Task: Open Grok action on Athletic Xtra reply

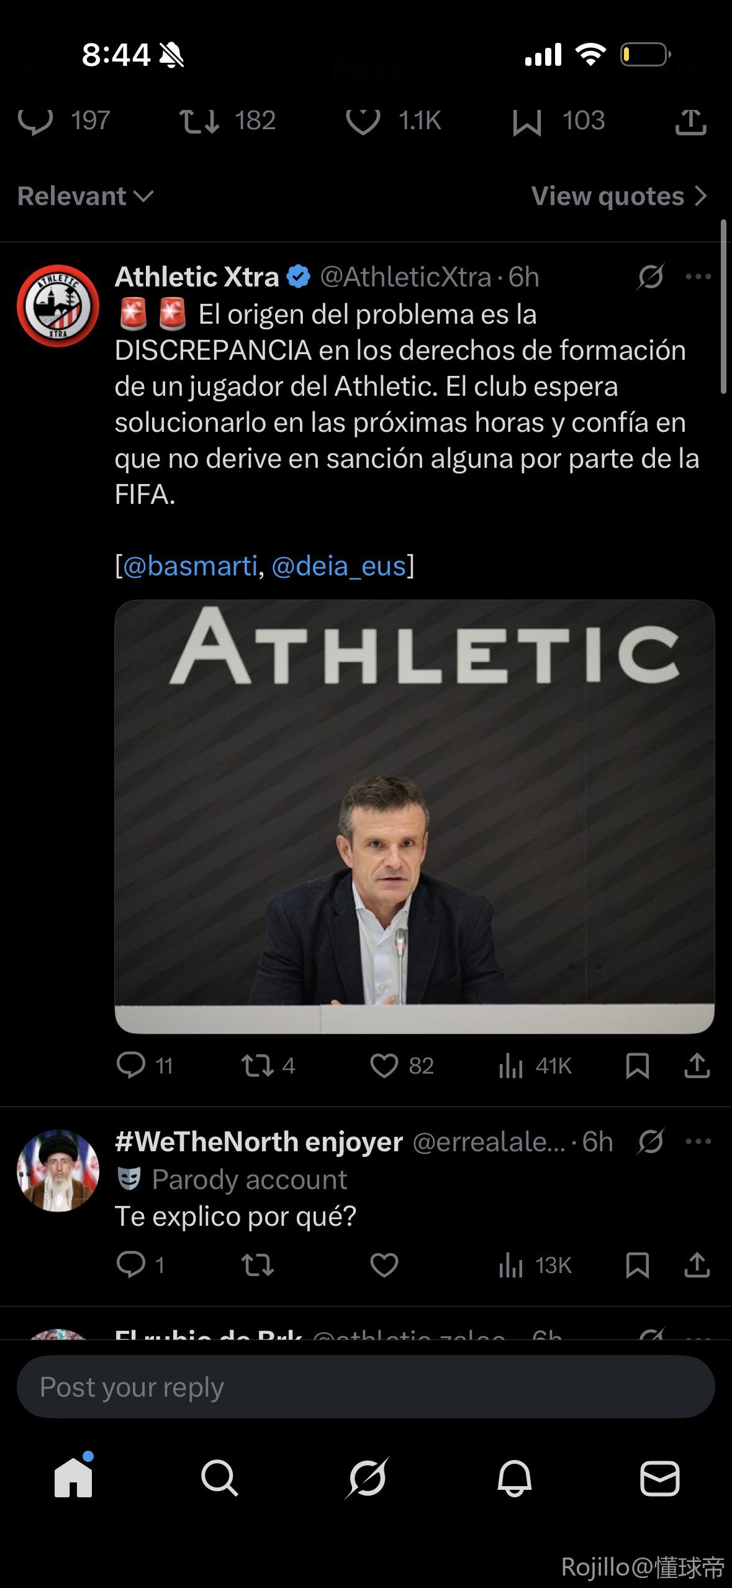Action: 650,277
